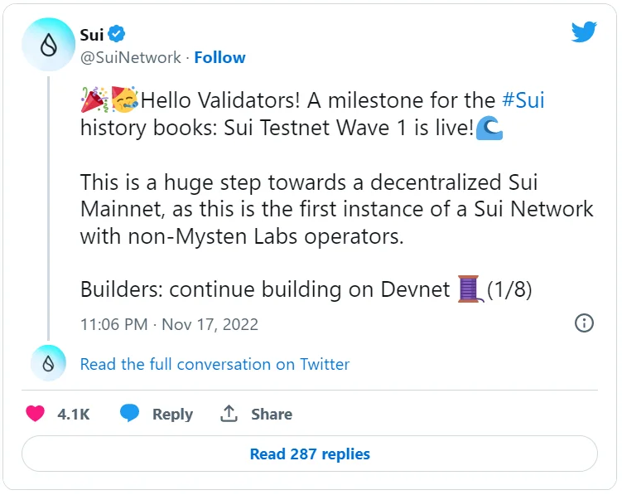Click the thread spool emoji
622x495 pixels.
pos(469,289)
